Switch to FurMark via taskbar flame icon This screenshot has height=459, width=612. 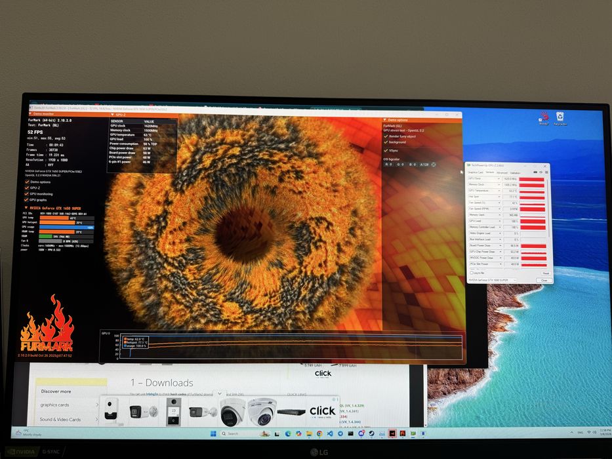[403, 433]
